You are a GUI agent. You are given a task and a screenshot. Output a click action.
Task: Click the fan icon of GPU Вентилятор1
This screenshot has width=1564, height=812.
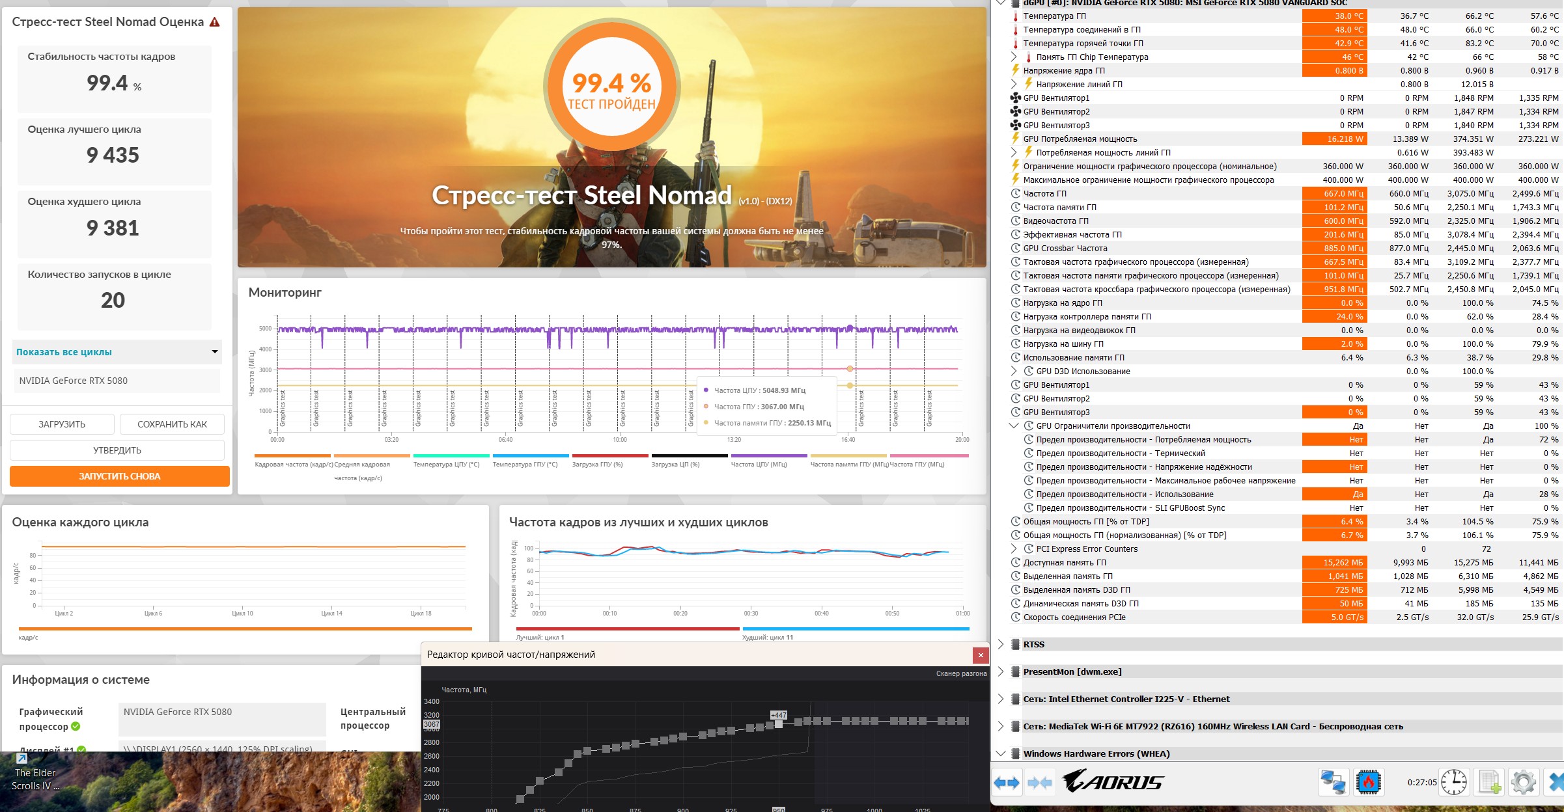[1015, 98]
